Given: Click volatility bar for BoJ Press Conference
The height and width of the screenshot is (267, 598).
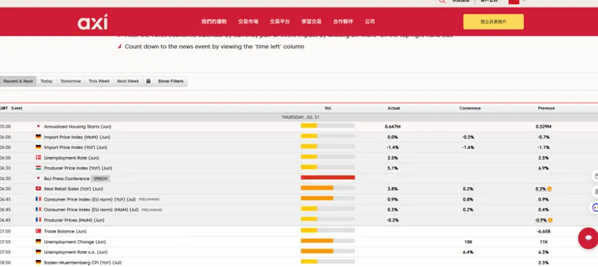Looking at the screenshot, I should pyautogui.click(x=328, y=177).
